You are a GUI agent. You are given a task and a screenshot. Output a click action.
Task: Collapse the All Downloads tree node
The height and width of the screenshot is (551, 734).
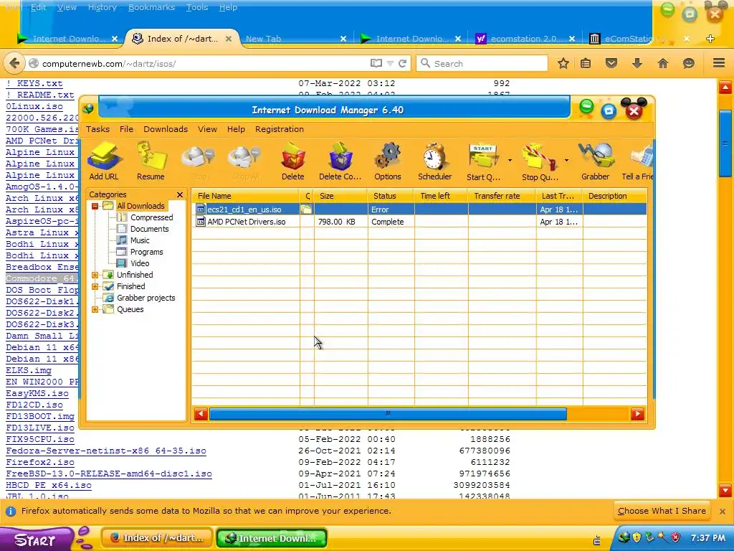coord(95,206)
